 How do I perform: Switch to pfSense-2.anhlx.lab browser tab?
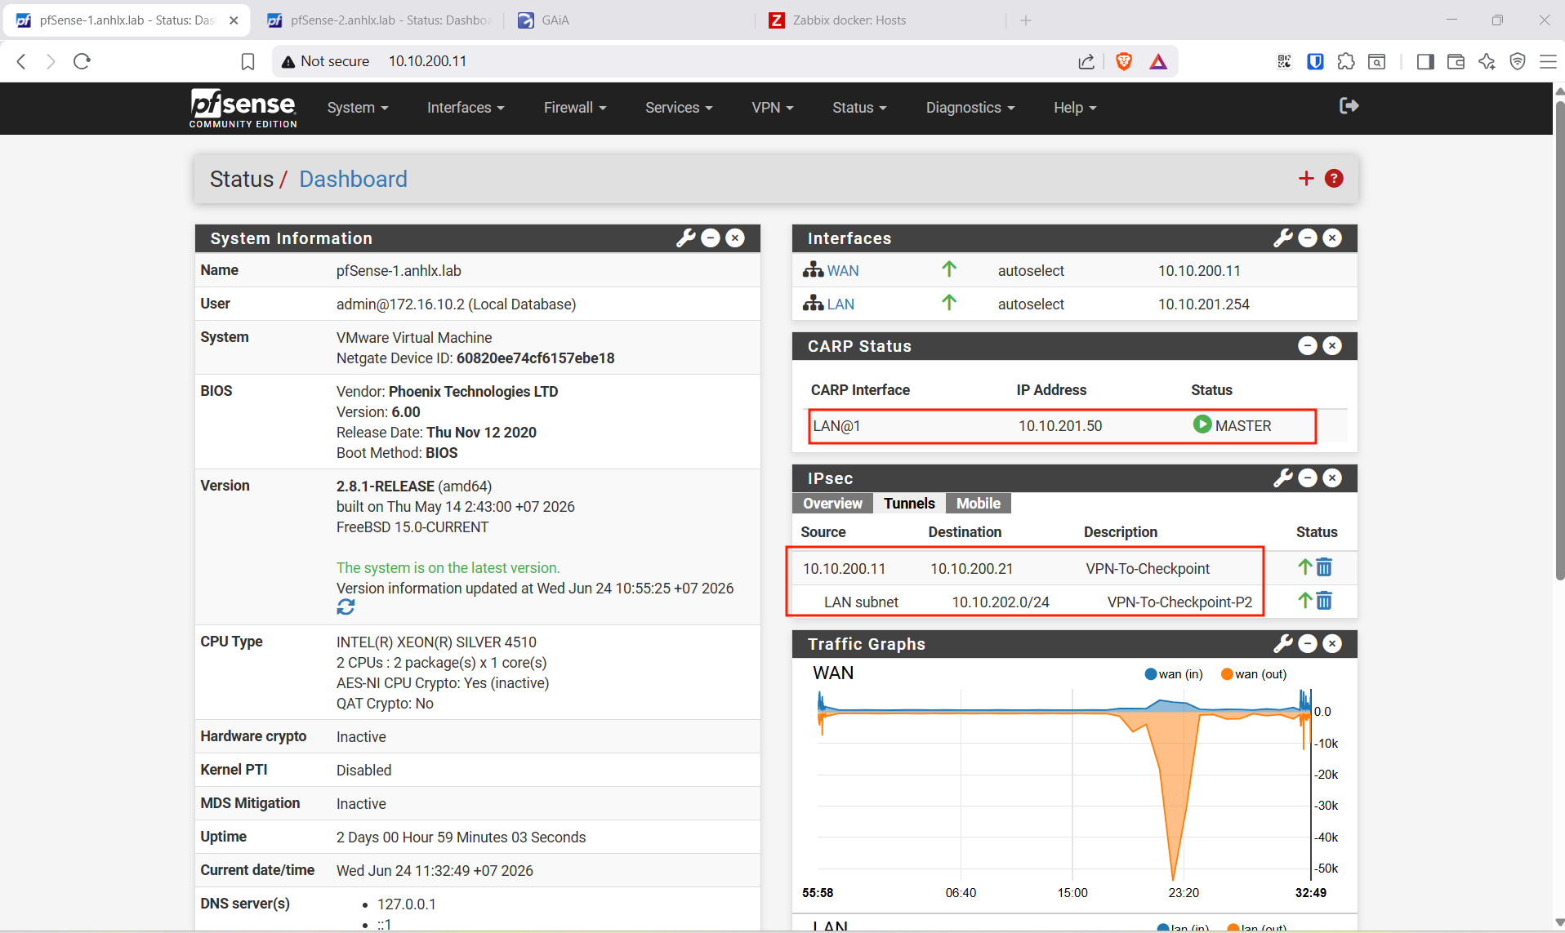click(380, 20)
